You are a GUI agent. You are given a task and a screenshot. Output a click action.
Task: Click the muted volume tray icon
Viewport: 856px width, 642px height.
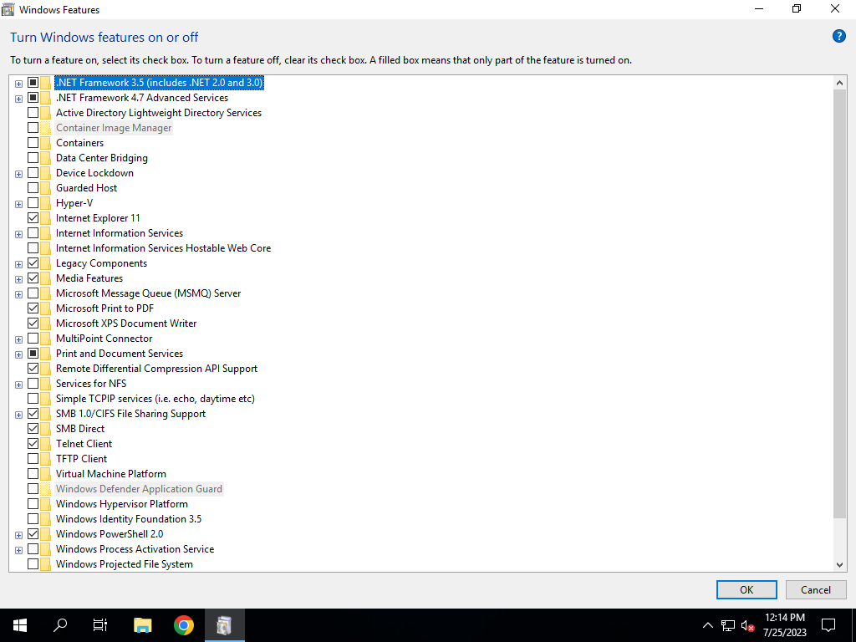[x=748, y=625]
